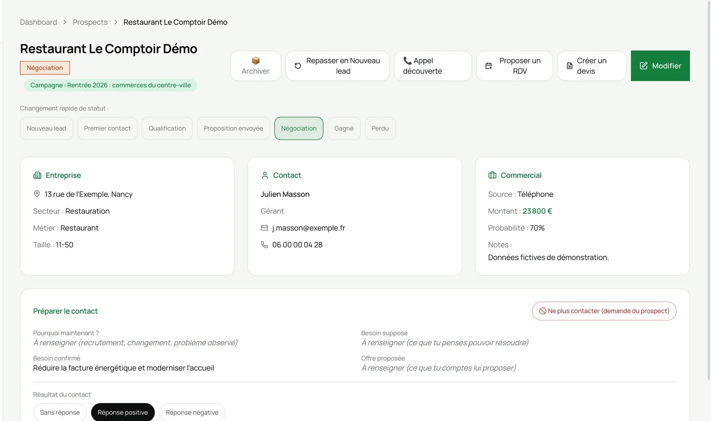Open the Modifier edit button

tap(660, 66)
